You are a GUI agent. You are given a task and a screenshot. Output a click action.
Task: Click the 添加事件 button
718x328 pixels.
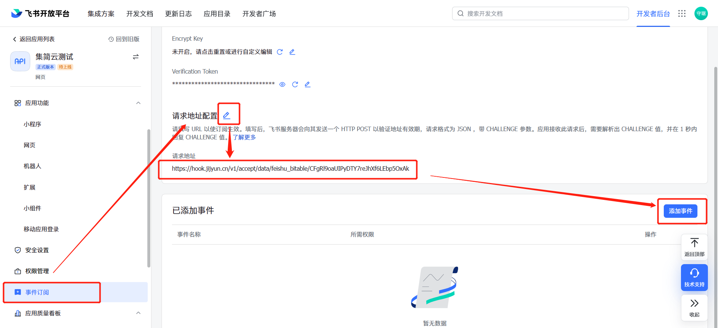[x=681, y=211]
